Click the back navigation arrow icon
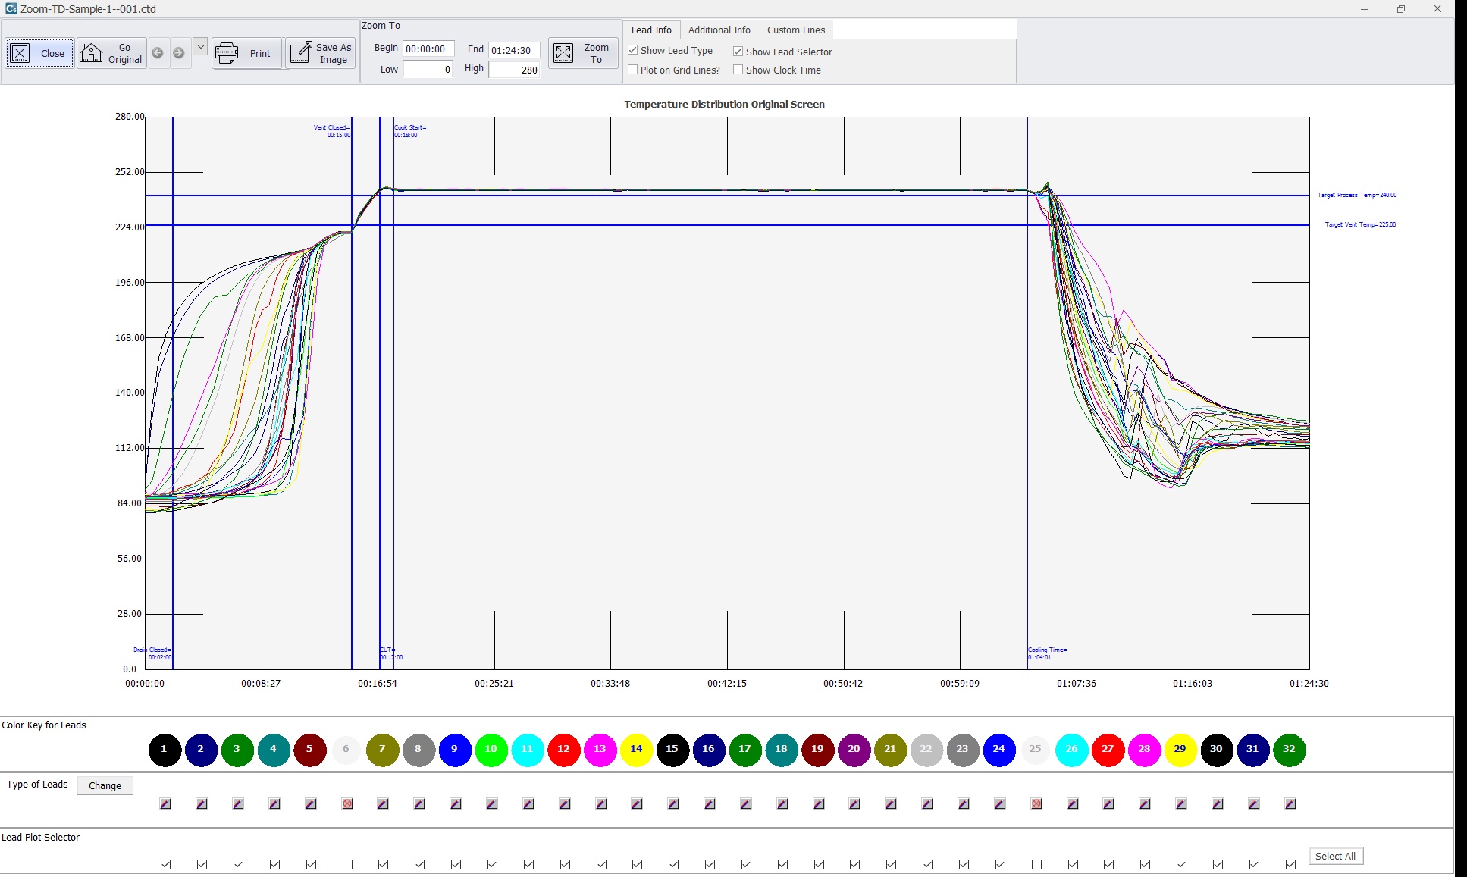Screen dimensions: 1467x877 (x=158, y=53)
